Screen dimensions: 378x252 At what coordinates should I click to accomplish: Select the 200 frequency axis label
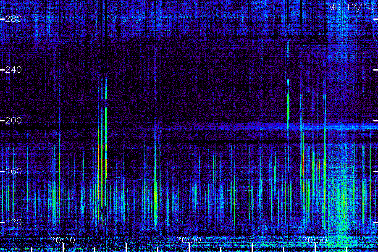point(13,121)
